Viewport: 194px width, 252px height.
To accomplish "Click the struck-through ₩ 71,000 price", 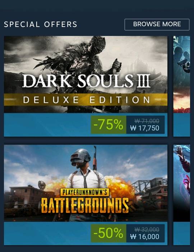I will point(147,121).
